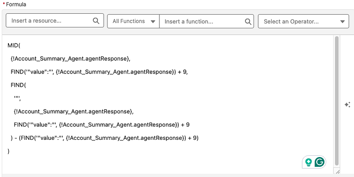Click the line starting with ') - (FIND'
354x177 pixels.
coord(104,138)
